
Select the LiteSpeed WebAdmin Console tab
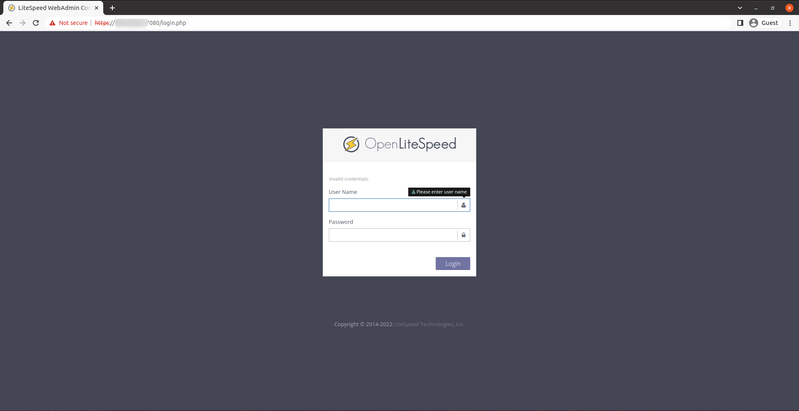tap(53, 8)
